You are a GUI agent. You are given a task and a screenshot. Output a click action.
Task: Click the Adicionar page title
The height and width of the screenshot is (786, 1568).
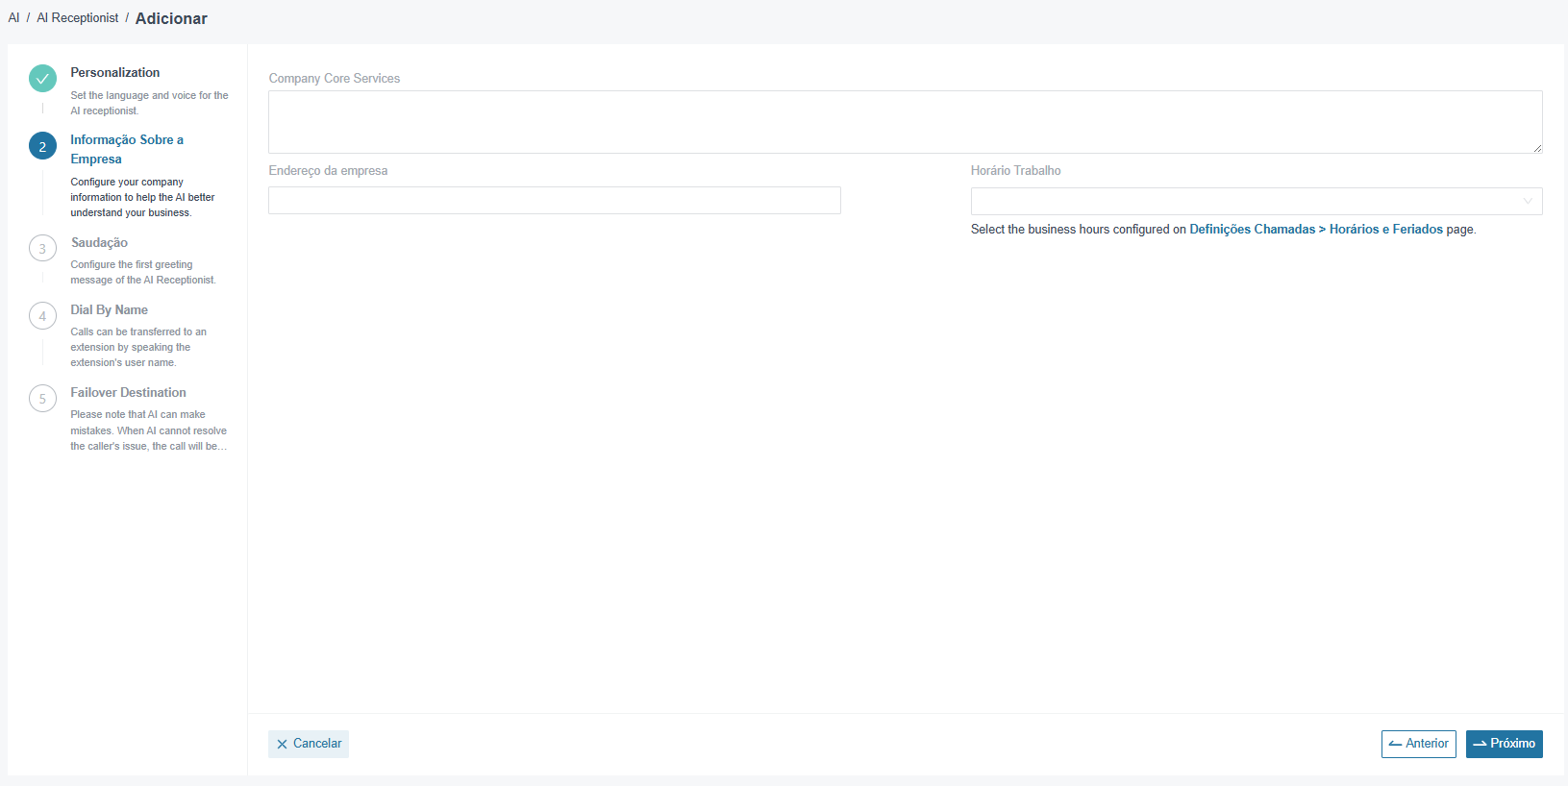tap(171, 18)
